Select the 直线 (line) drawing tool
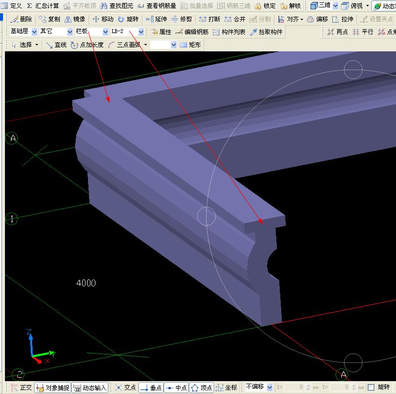Image resolution: width=396 pixels, height=394 pixels. coord(56,44)
